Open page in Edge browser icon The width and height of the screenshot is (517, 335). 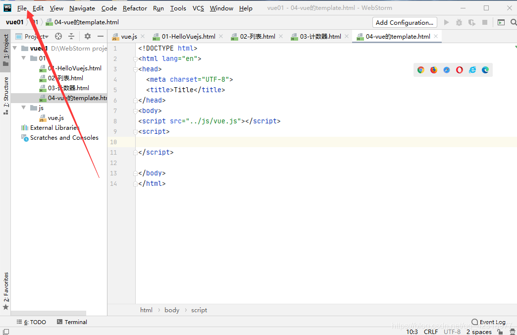coord(485,70)
